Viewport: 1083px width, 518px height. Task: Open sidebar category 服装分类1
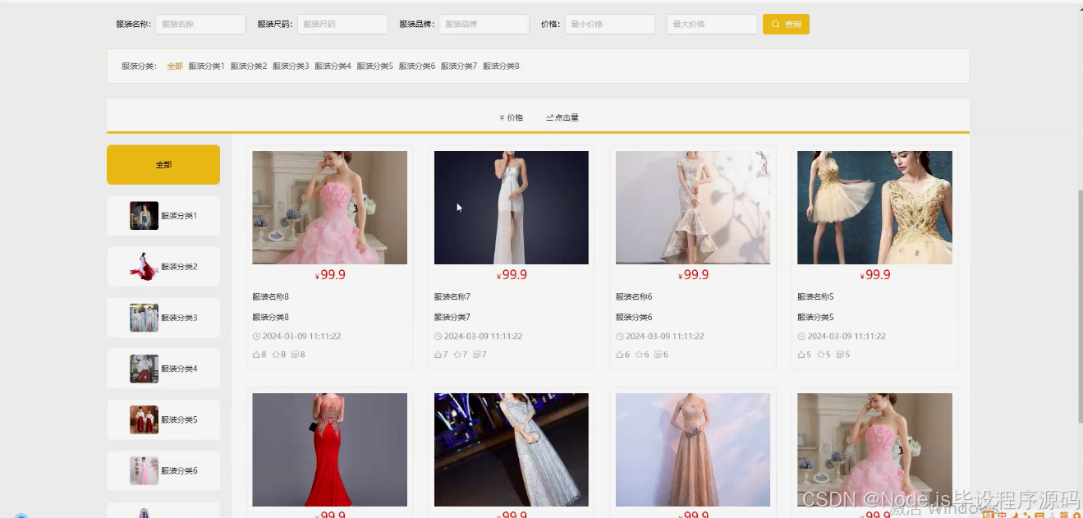tap(163, 216)
